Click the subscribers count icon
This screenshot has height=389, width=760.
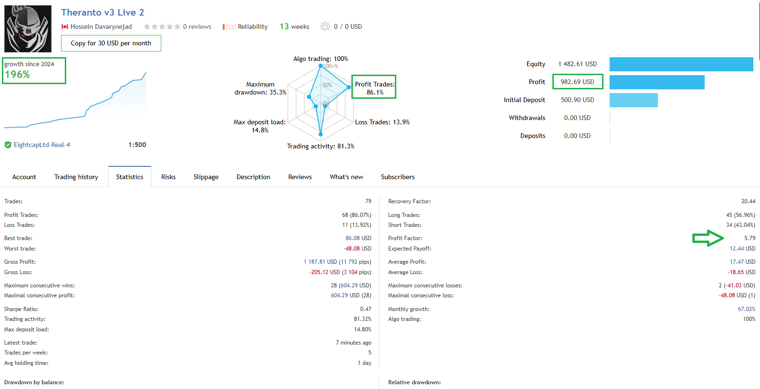pyautogui.click(x=325, y=26)
